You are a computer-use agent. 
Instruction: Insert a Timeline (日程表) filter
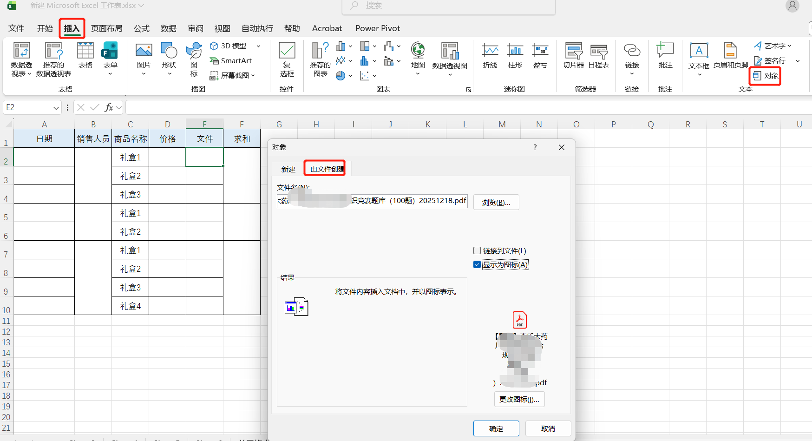599,55
